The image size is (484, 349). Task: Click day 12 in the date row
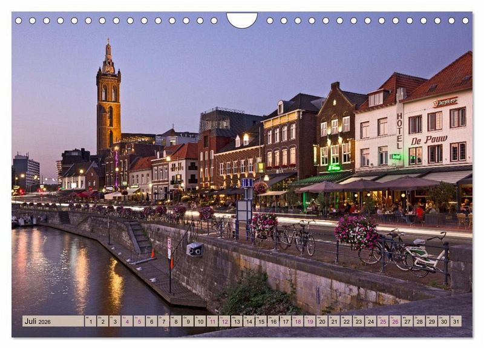(224, 321)
